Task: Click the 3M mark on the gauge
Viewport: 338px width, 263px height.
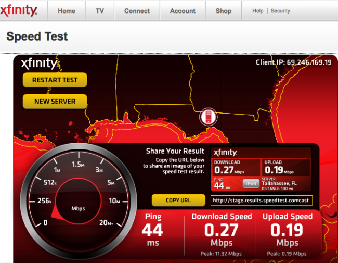Action: coord(99,170)
